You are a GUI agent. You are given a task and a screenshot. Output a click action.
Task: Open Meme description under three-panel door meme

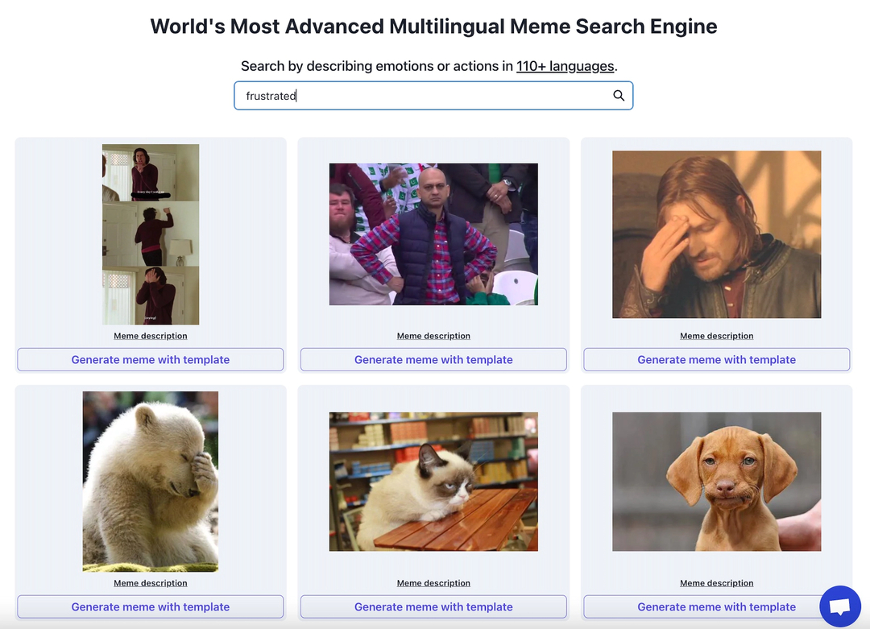pyautogui.click(x=151, y=336)
